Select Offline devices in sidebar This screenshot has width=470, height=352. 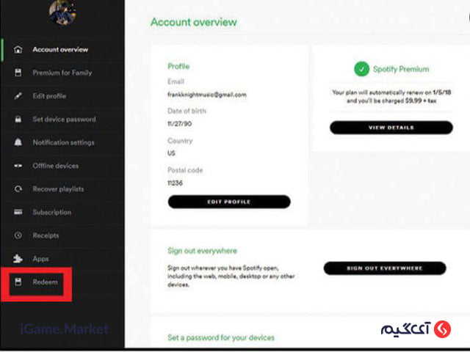tap(56, 166)
